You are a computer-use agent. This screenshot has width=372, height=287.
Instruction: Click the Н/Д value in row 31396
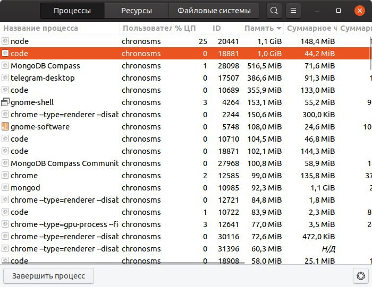pos(328,249)
